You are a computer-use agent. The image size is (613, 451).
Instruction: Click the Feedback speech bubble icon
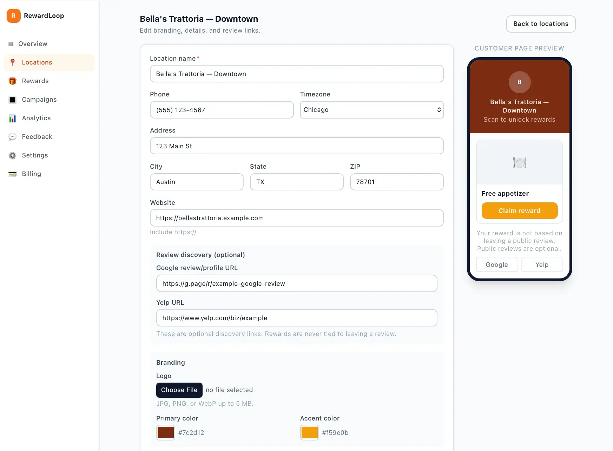[x=13, y=137]
